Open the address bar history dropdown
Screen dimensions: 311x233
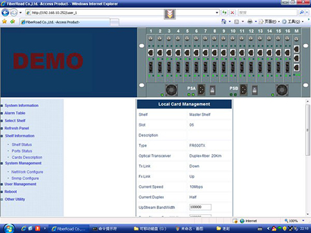(x=217, y=13)
